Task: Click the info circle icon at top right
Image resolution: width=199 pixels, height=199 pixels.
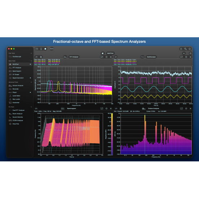Action: coord(190,49)
